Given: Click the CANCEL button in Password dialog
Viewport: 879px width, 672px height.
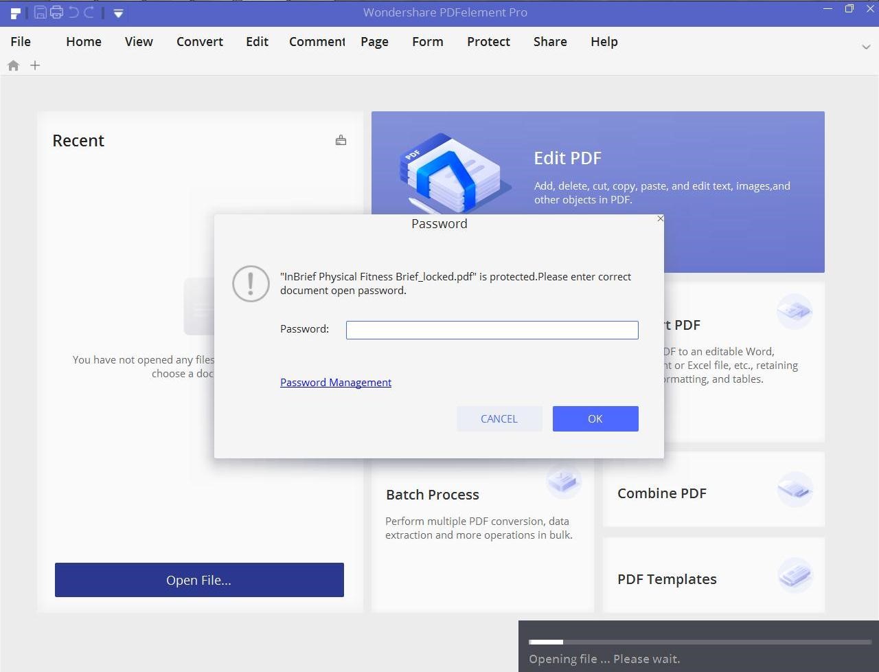Looking at the screenshot, I should (499, 418).
